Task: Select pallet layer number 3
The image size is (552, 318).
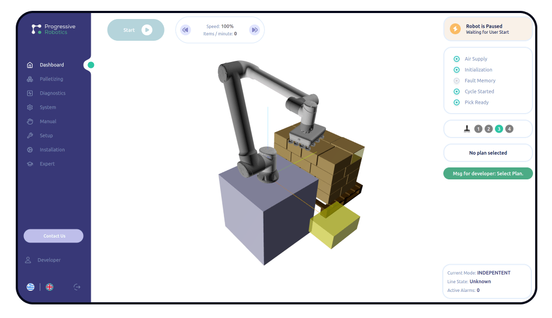Action: point(499,129)
